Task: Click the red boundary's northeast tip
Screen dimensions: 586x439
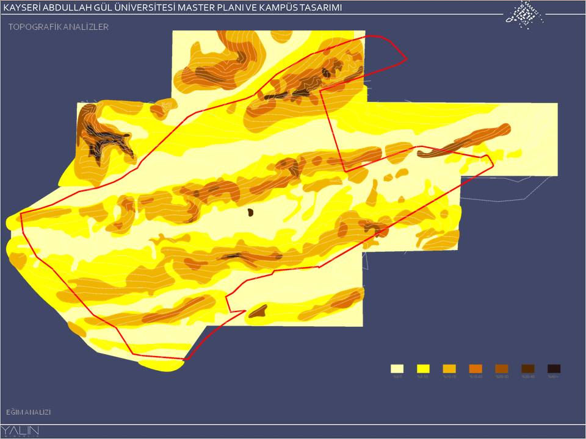Action: point(405,59)
